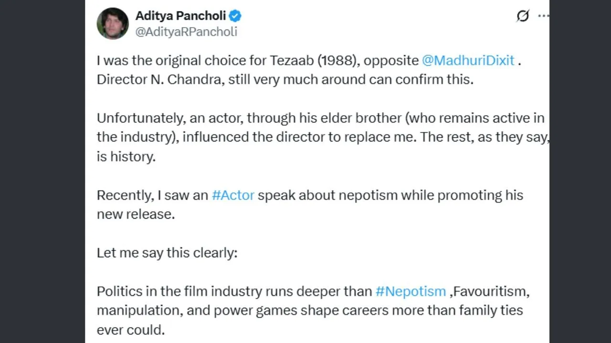Click the line 'Let me say this clearly'

point(167,252)
